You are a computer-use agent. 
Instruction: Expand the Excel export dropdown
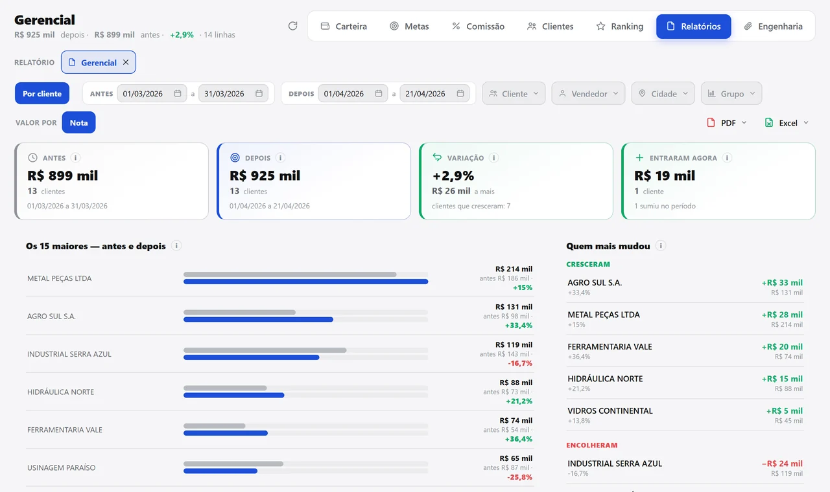point(787,122)
